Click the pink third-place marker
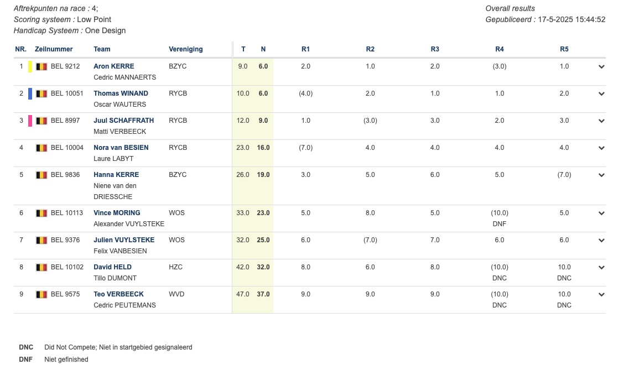This screenshot has width=618, height=375. tap(30, 121)
